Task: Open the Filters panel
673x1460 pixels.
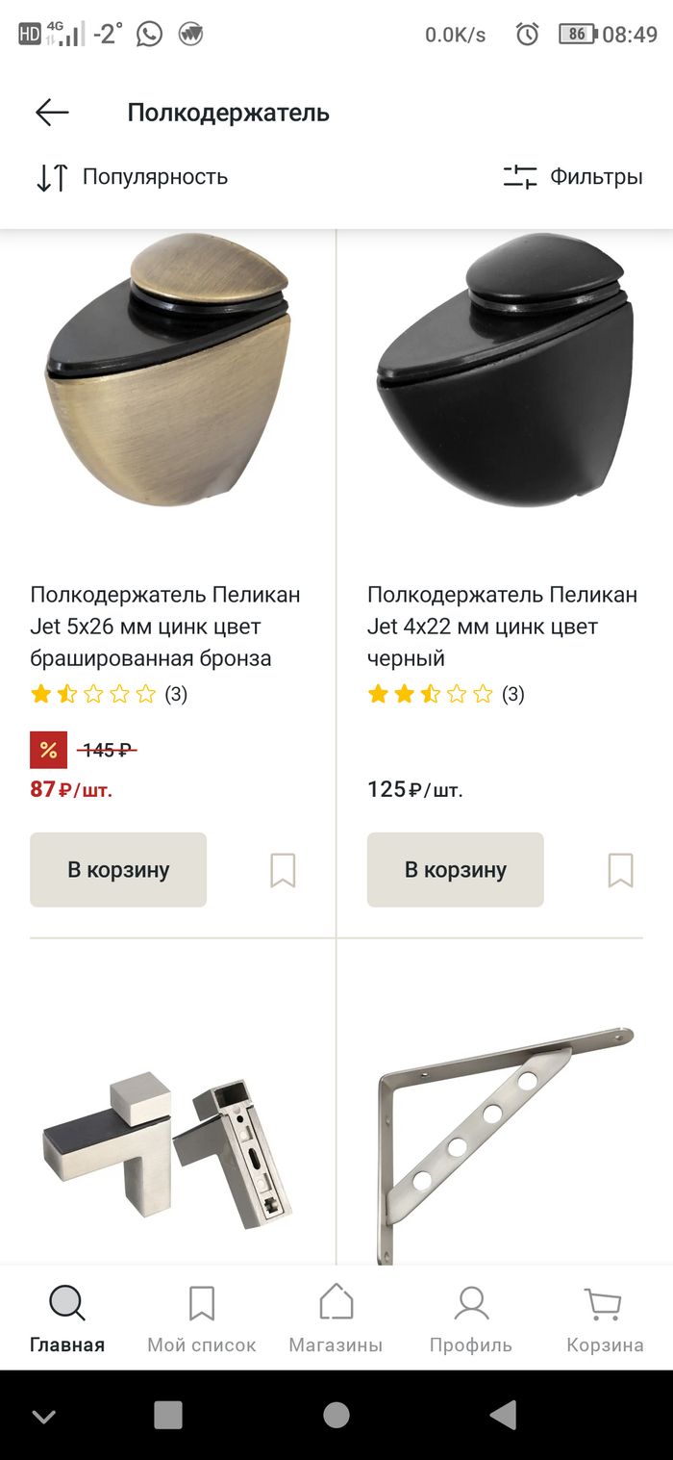Action: point(573,177)
